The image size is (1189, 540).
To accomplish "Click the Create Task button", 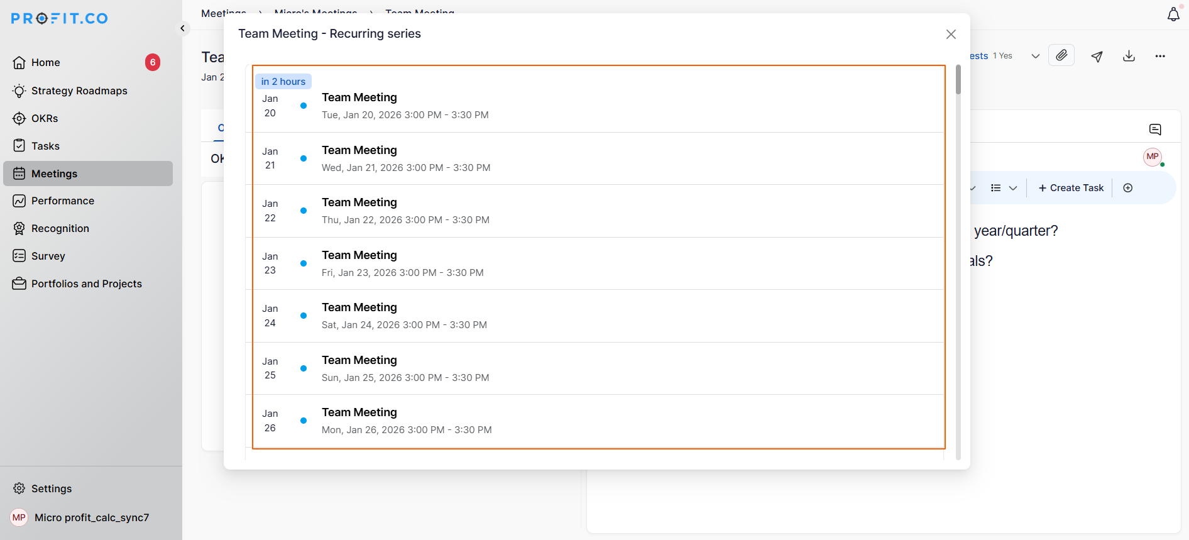I will pyautogui.click(x=1071, y=188).
